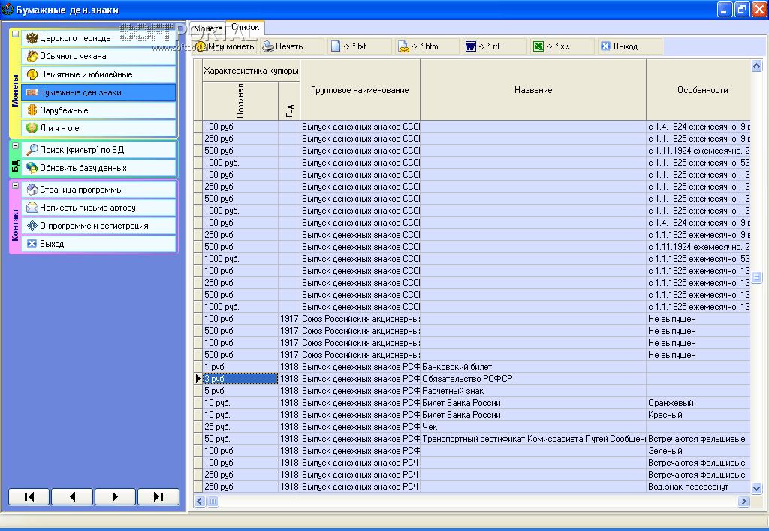This screenshot has width=769, height=531.
Task: Jump to last record navigation button
Action: pyautogui.click(x=158, y=496)
